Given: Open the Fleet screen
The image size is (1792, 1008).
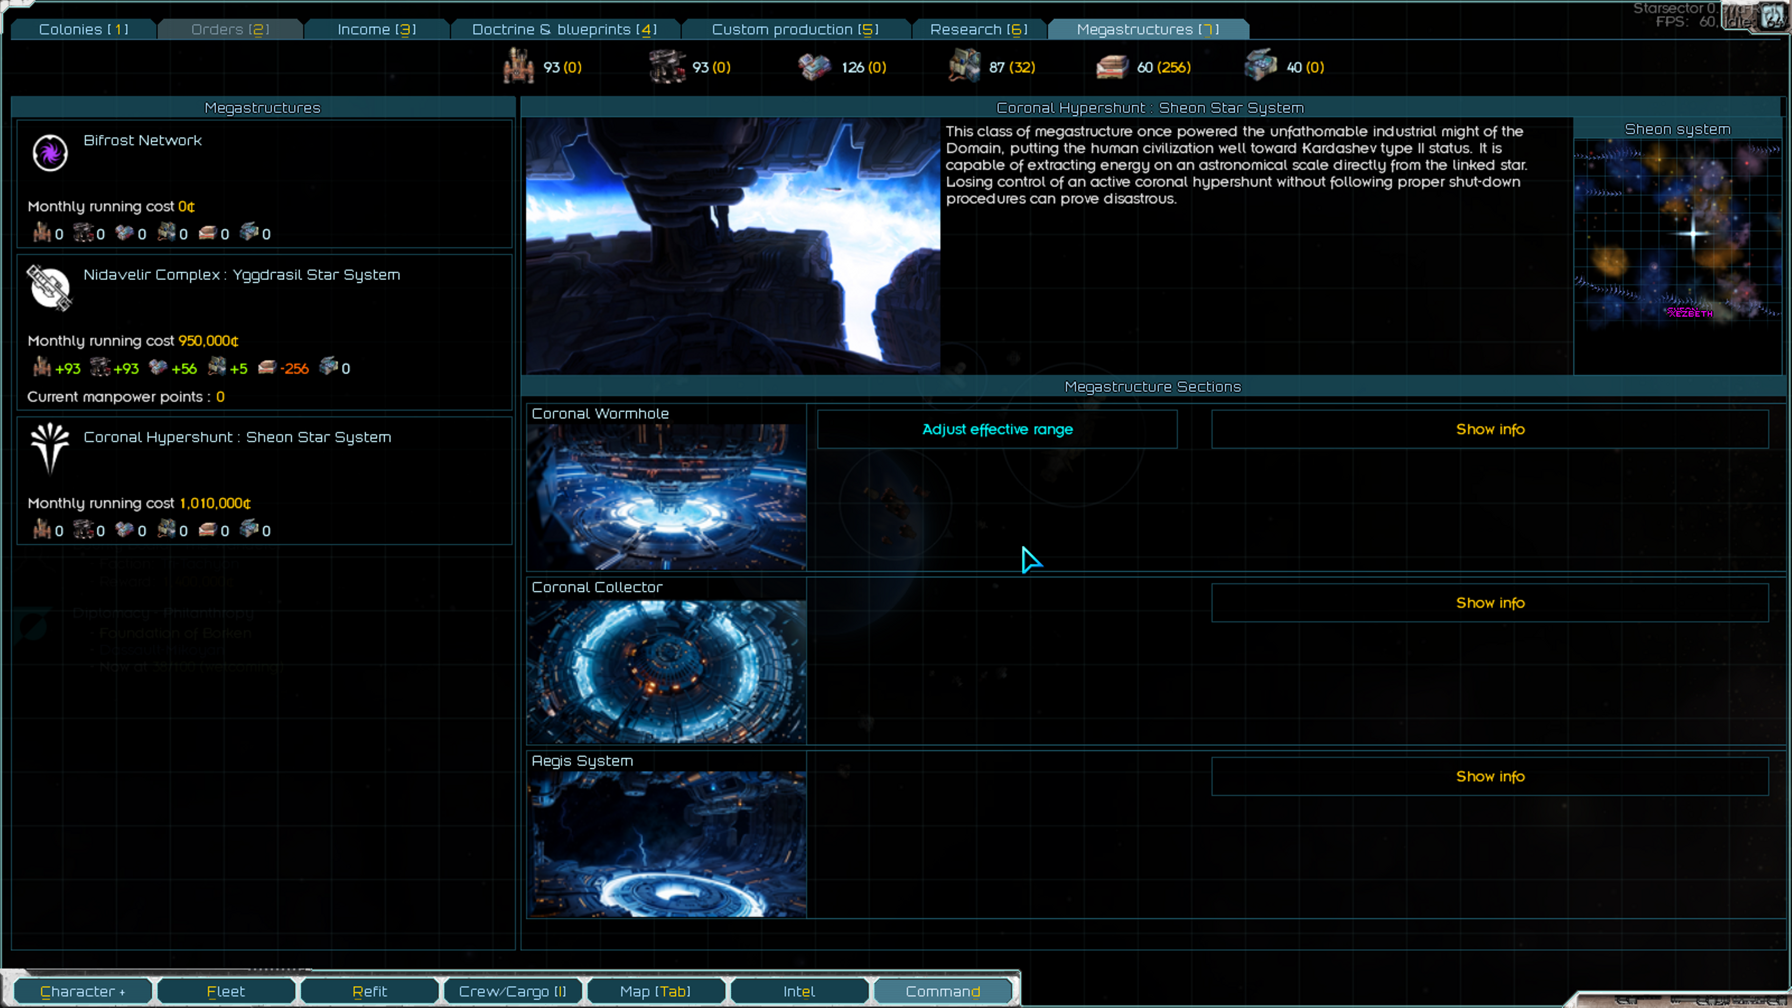Looking at the screenshot, I should [x=226, y=991].
